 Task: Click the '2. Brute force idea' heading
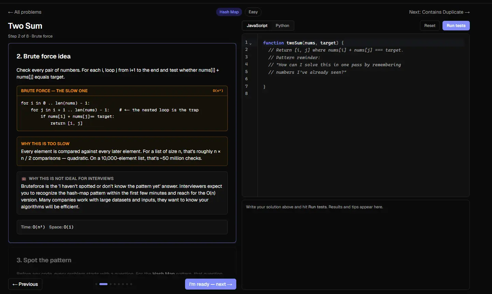tap(44, 56)
